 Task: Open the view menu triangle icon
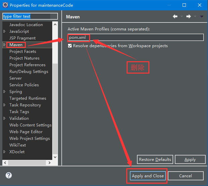[202, 17]
